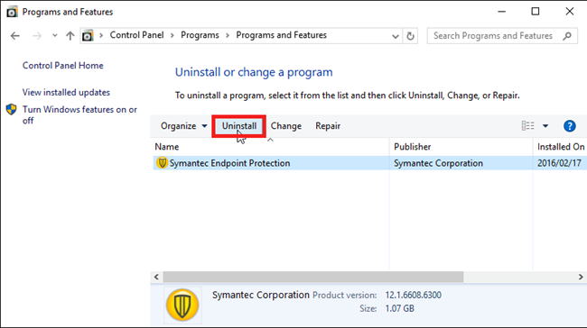Open the recent locations dropdown arrow
The height and width of the screenshot is (328, 587).
pyautogui.click(x=55, y=35)
